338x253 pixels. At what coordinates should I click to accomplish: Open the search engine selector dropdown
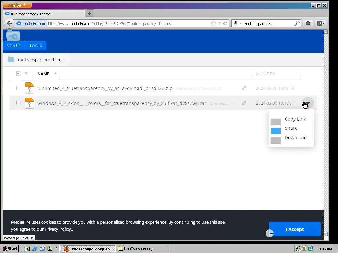coord(240,23)
